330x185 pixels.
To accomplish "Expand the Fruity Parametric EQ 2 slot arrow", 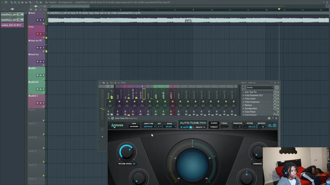I will tap(243, 95).
